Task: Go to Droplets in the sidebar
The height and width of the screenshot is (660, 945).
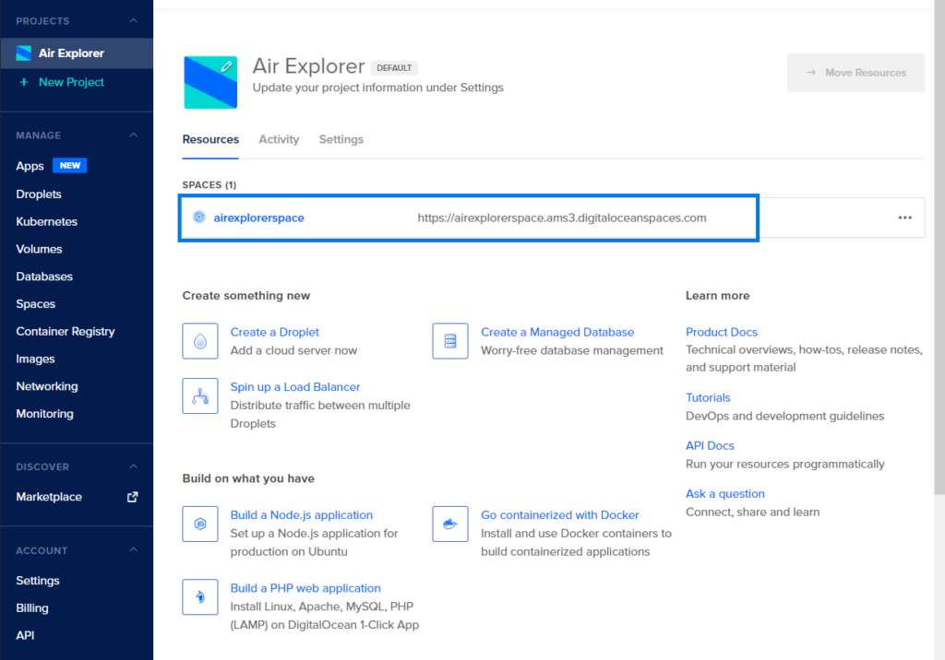Action: pos(39,194)
